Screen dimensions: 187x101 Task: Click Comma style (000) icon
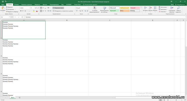82,11
